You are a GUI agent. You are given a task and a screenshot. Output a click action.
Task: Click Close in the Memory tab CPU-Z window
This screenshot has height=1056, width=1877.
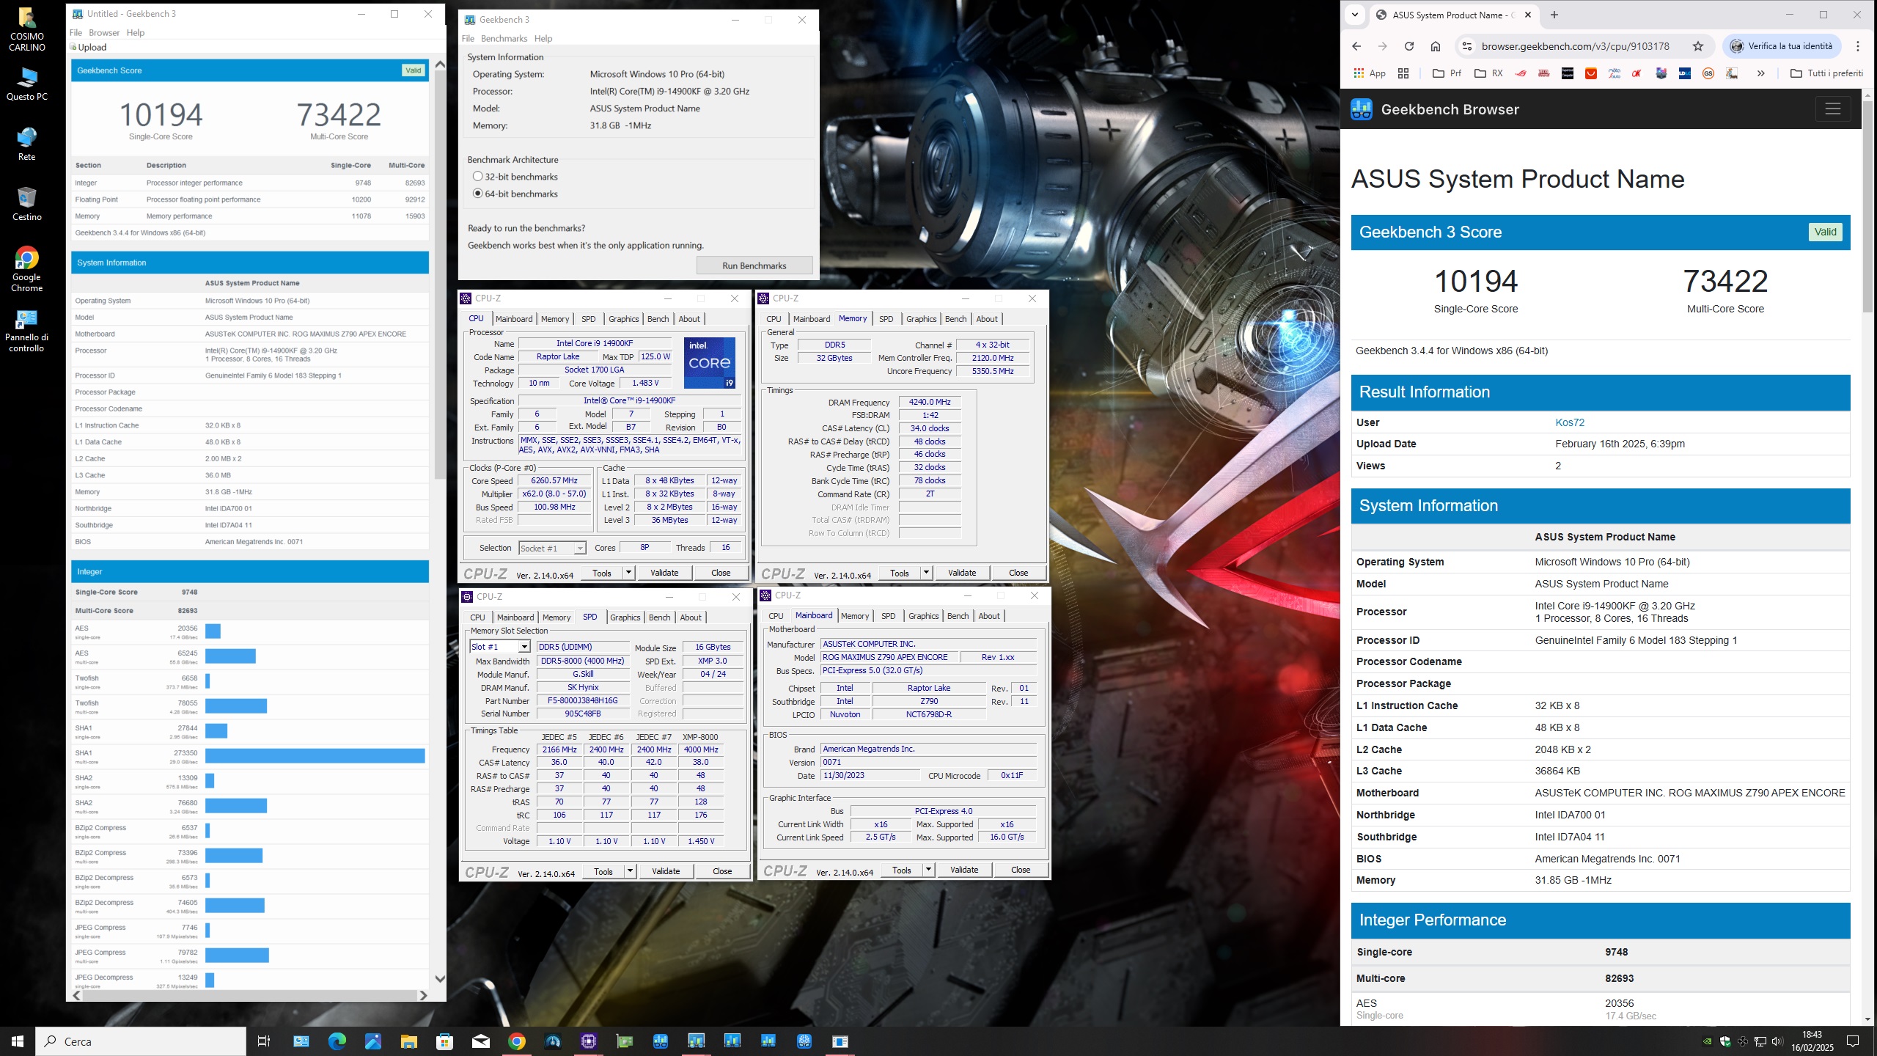(x=1018, y=573)
